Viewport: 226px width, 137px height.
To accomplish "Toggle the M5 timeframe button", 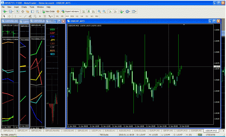I will [62, 16].
